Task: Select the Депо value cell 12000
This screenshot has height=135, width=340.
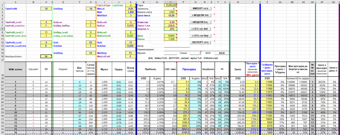Action: 171,36
